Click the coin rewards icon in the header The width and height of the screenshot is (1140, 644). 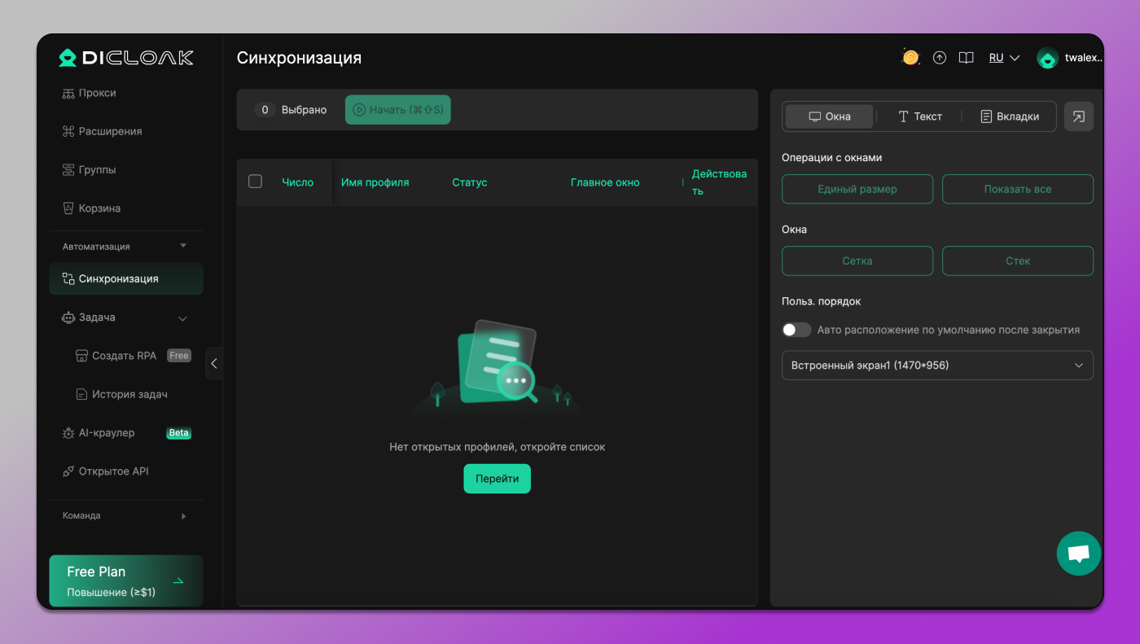910,57
